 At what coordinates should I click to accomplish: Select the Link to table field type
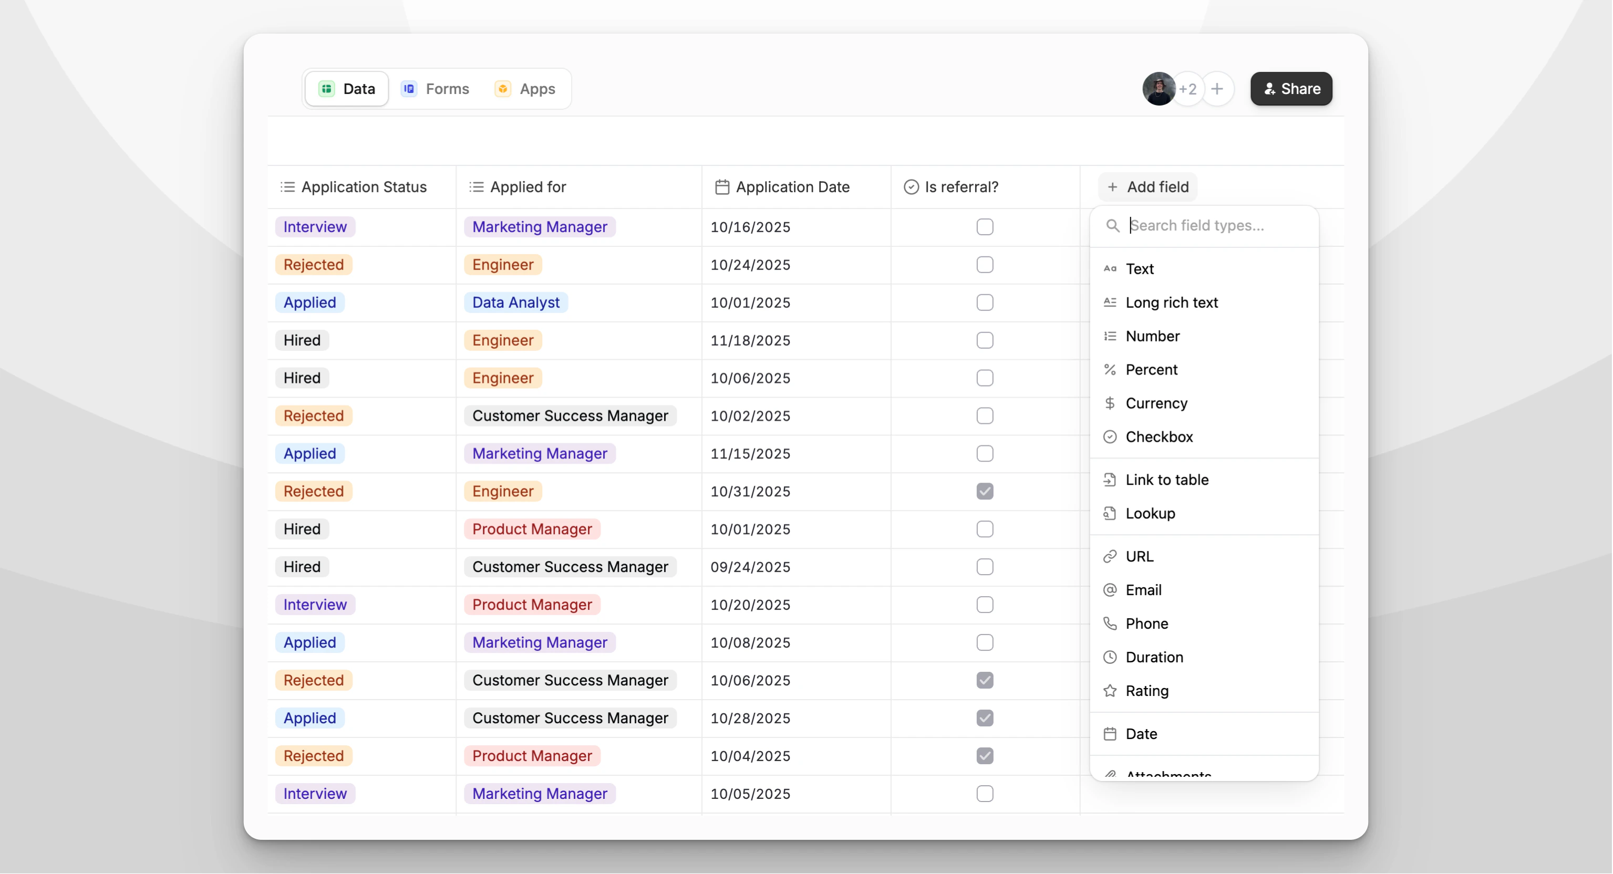(x=1166, y=480)
